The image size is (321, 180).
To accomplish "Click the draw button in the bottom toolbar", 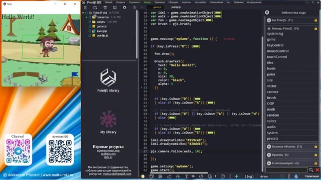I will pos(264,176).
